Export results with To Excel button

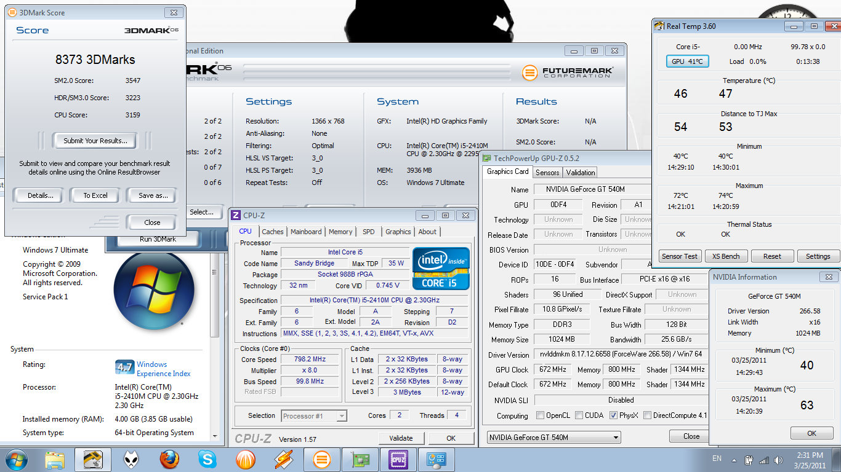coord(95,195)
